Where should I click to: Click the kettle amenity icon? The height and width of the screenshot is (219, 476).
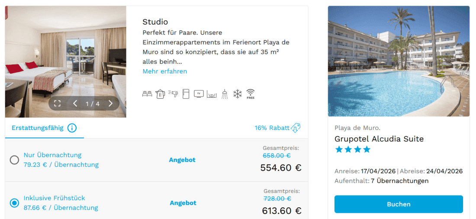(160, 94)
